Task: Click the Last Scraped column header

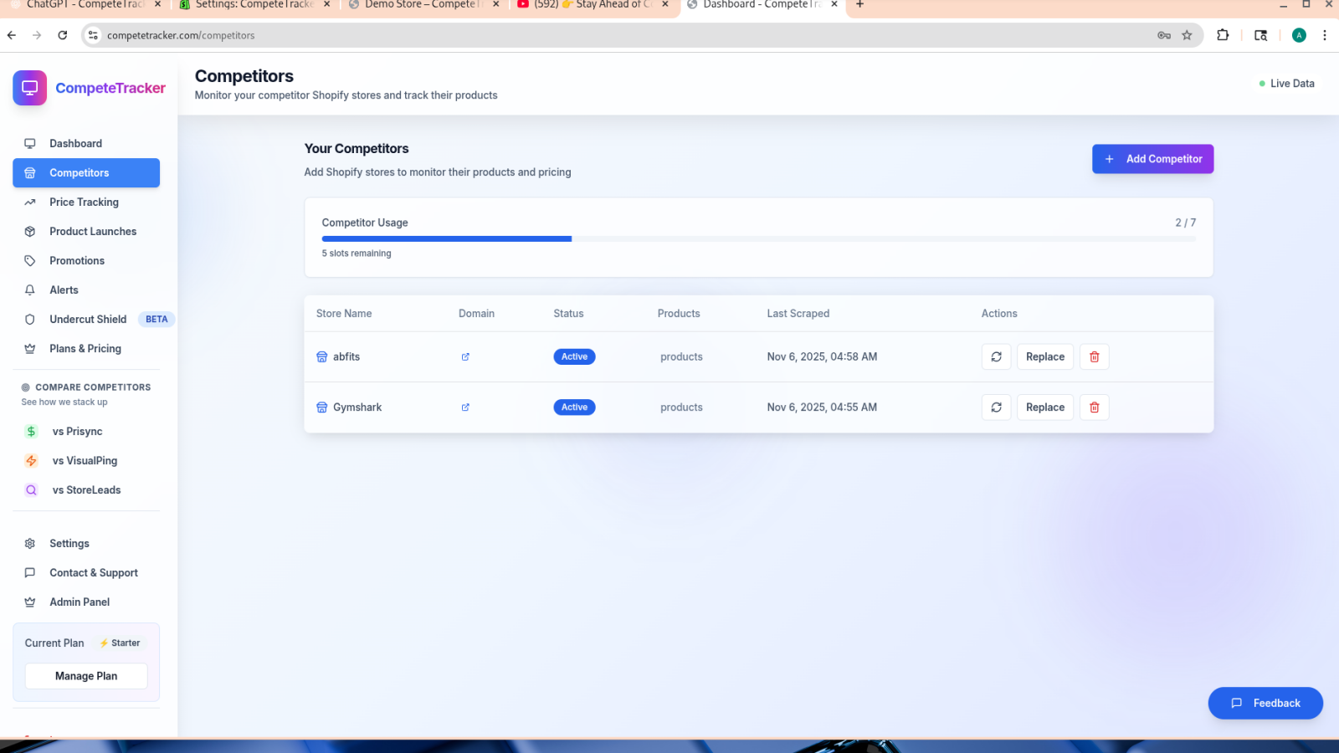Action: [798, 314]
